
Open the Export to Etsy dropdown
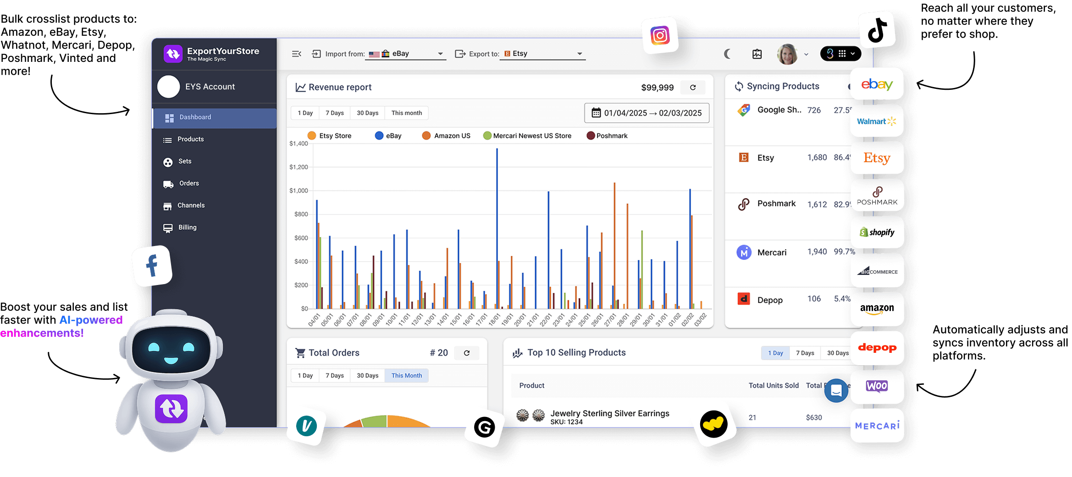pyautogui.click(x=579, y=54)
